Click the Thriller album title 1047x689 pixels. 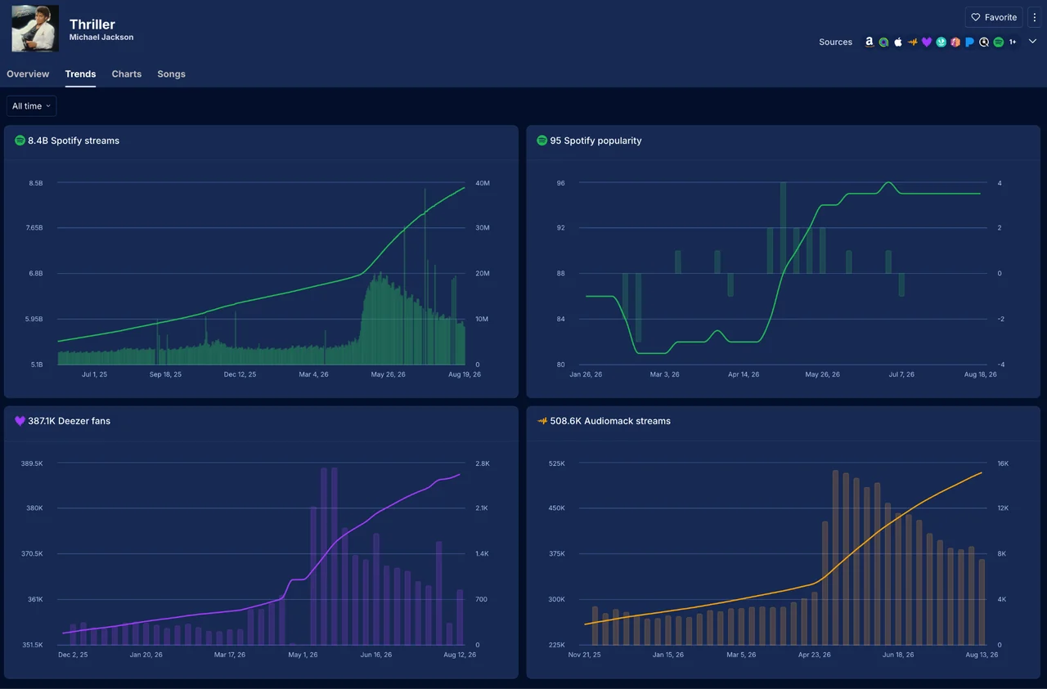[92, 25]
